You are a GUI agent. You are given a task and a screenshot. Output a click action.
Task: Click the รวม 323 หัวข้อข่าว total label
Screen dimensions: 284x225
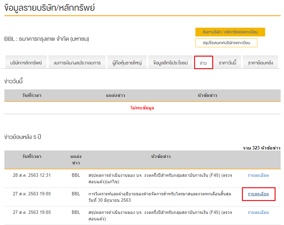pos(261,148)
